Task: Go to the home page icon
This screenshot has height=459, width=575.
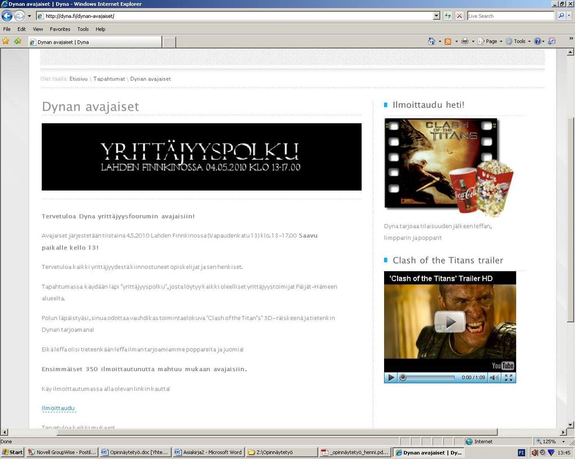Action: (x=432, y=41)
